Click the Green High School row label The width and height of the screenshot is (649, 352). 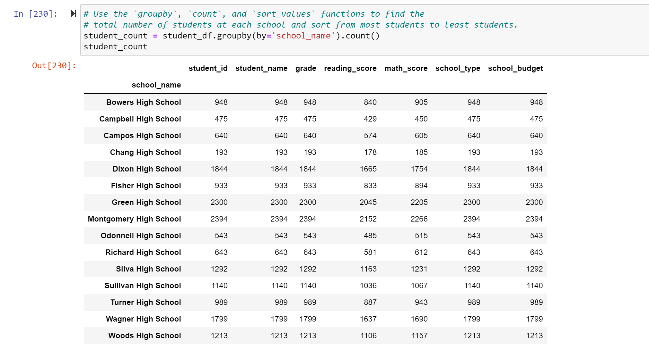pyautogui.click(x=146, y=202)
